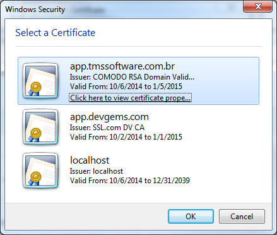Choose the localhost certificate name

pos(90,160)
